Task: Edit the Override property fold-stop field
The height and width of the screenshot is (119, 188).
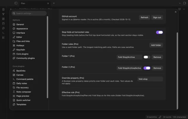Action: pos(150,79)
